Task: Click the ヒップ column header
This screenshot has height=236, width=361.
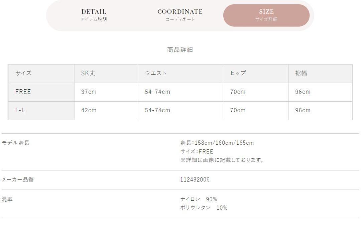Action: click(x=256, y=74)
